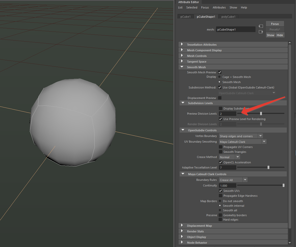This screenshot has width=296, height=247.
Task: Click the Preview Division Levels slider
Action: point(261,113)
